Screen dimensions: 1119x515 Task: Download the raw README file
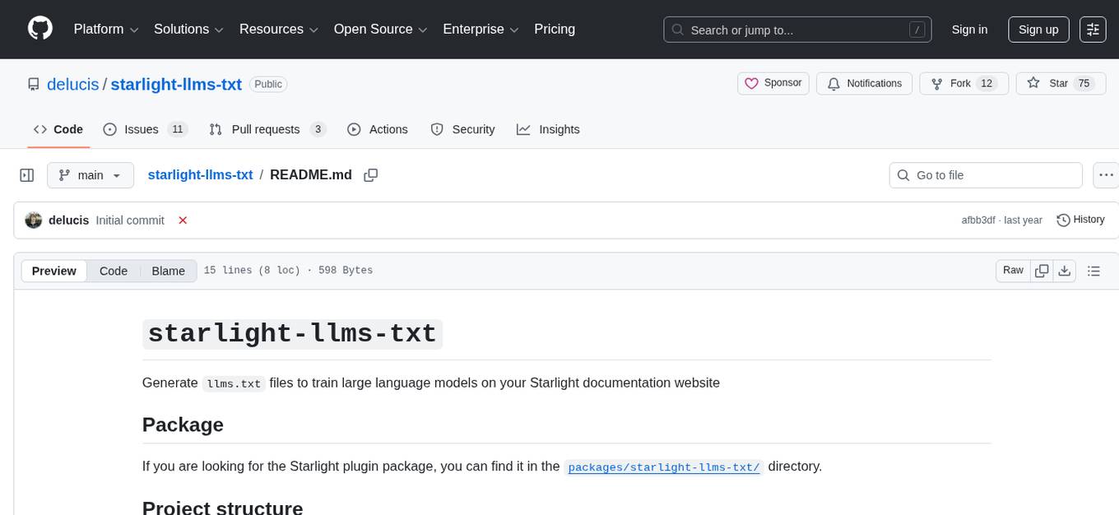pyautogui.click(x=1065, y=270)
